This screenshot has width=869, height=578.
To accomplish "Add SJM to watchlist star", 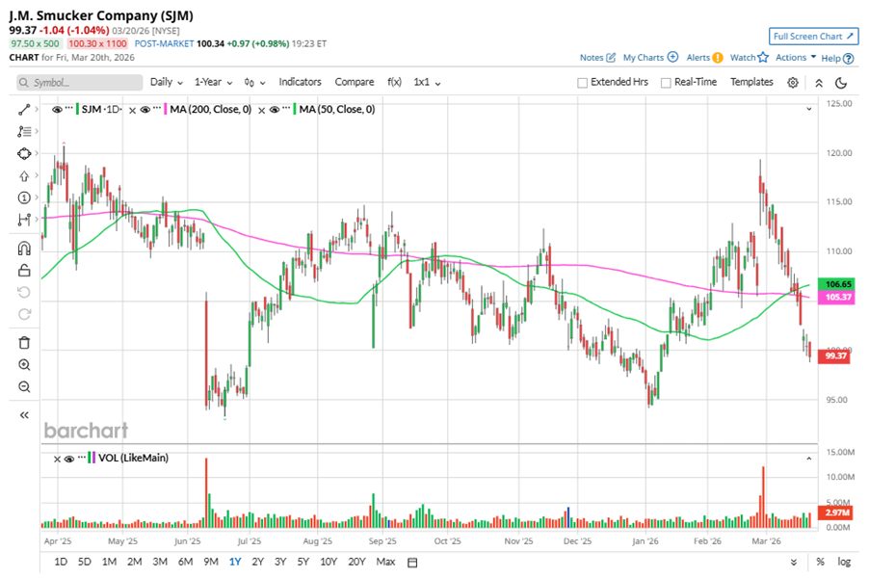I will tap(763, 57).
